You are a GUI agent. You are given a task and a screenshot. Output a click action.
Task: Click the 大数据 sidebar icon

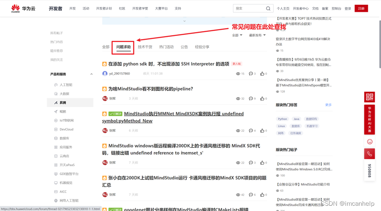pyautogui.click(x=56, y=94)
